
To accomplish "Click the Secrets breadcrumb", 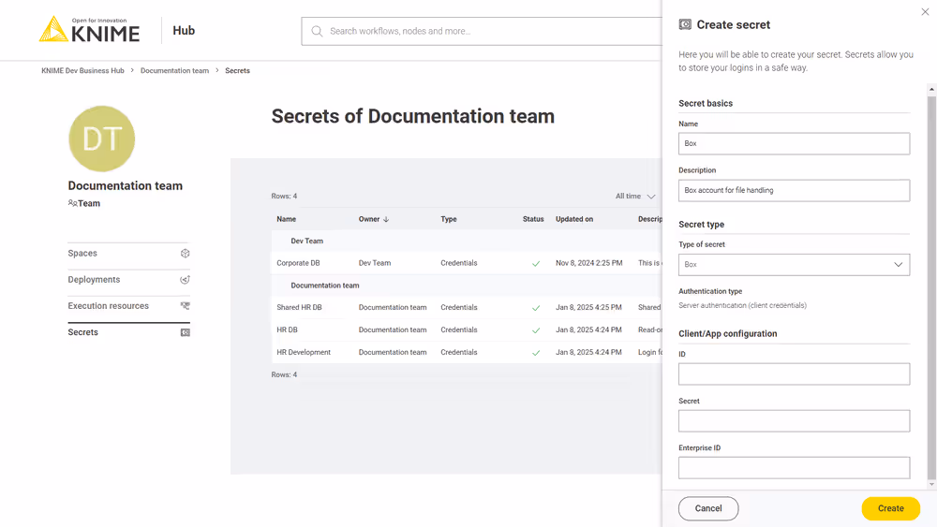I will (237, 70).
